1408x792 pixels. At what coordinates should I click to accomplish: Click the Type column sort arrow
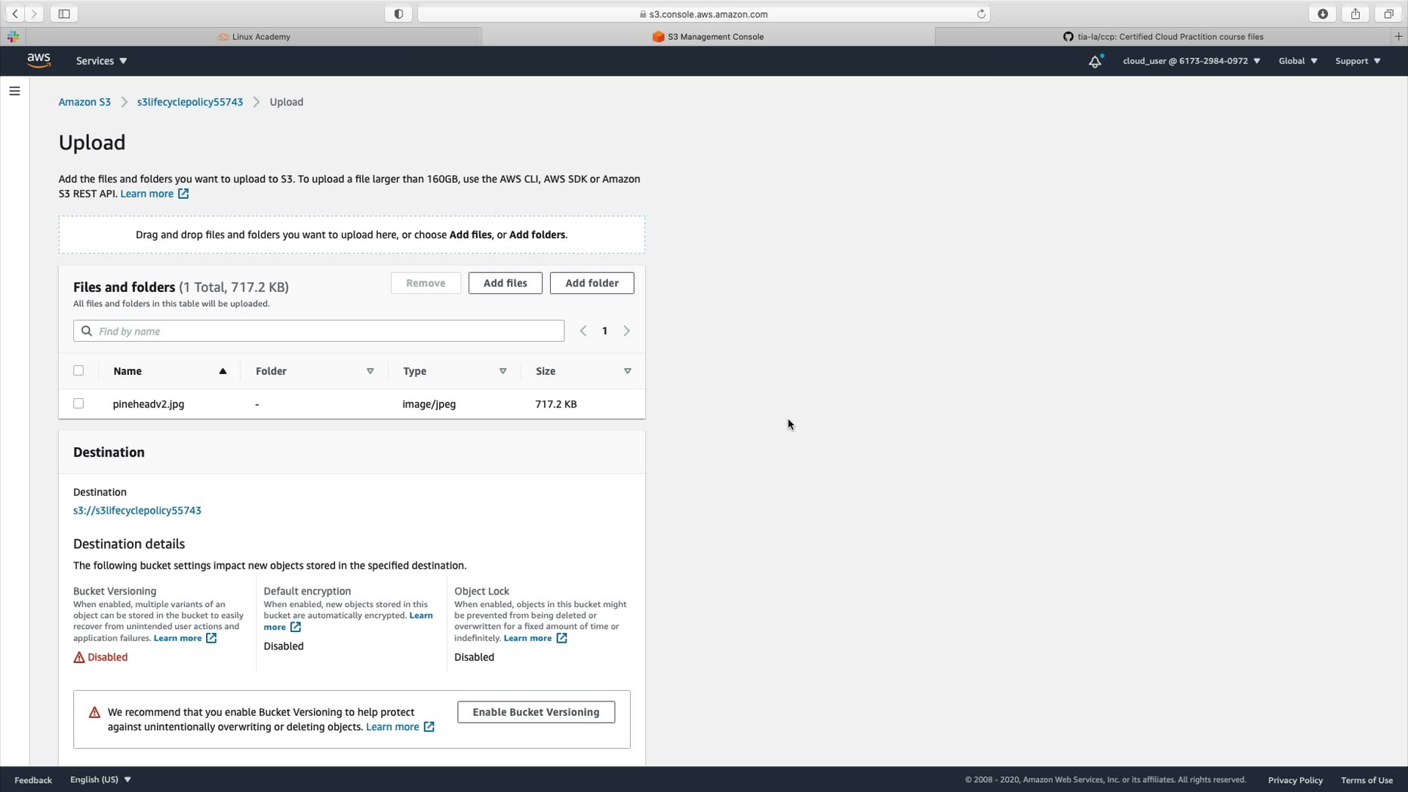(x=503, y=371)
